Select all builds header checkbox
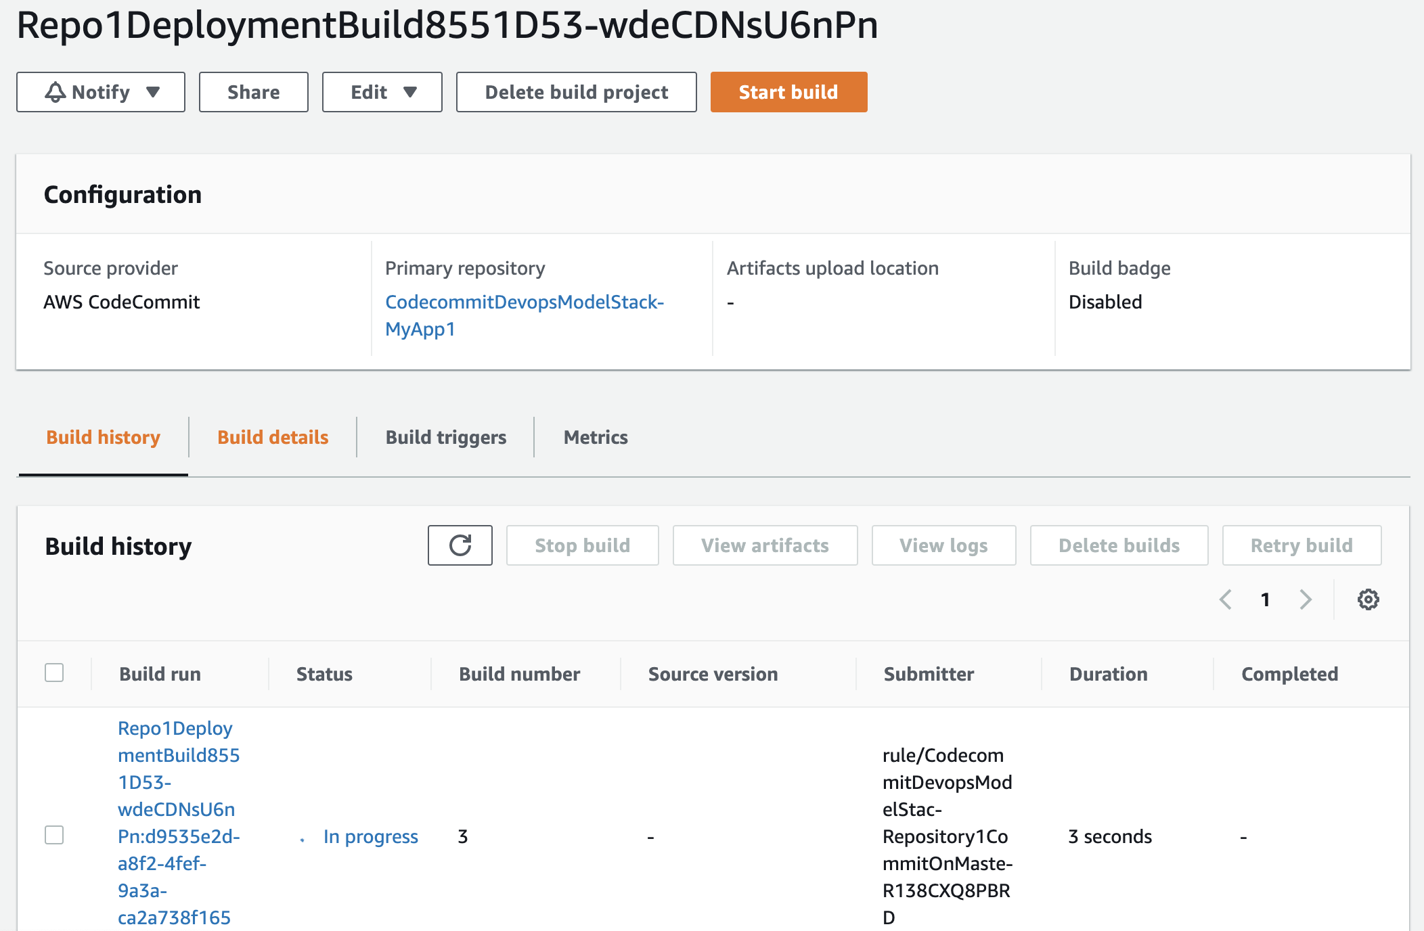Image resolution: width=1424 pixels, height=931 pixels. click(54, 673)
